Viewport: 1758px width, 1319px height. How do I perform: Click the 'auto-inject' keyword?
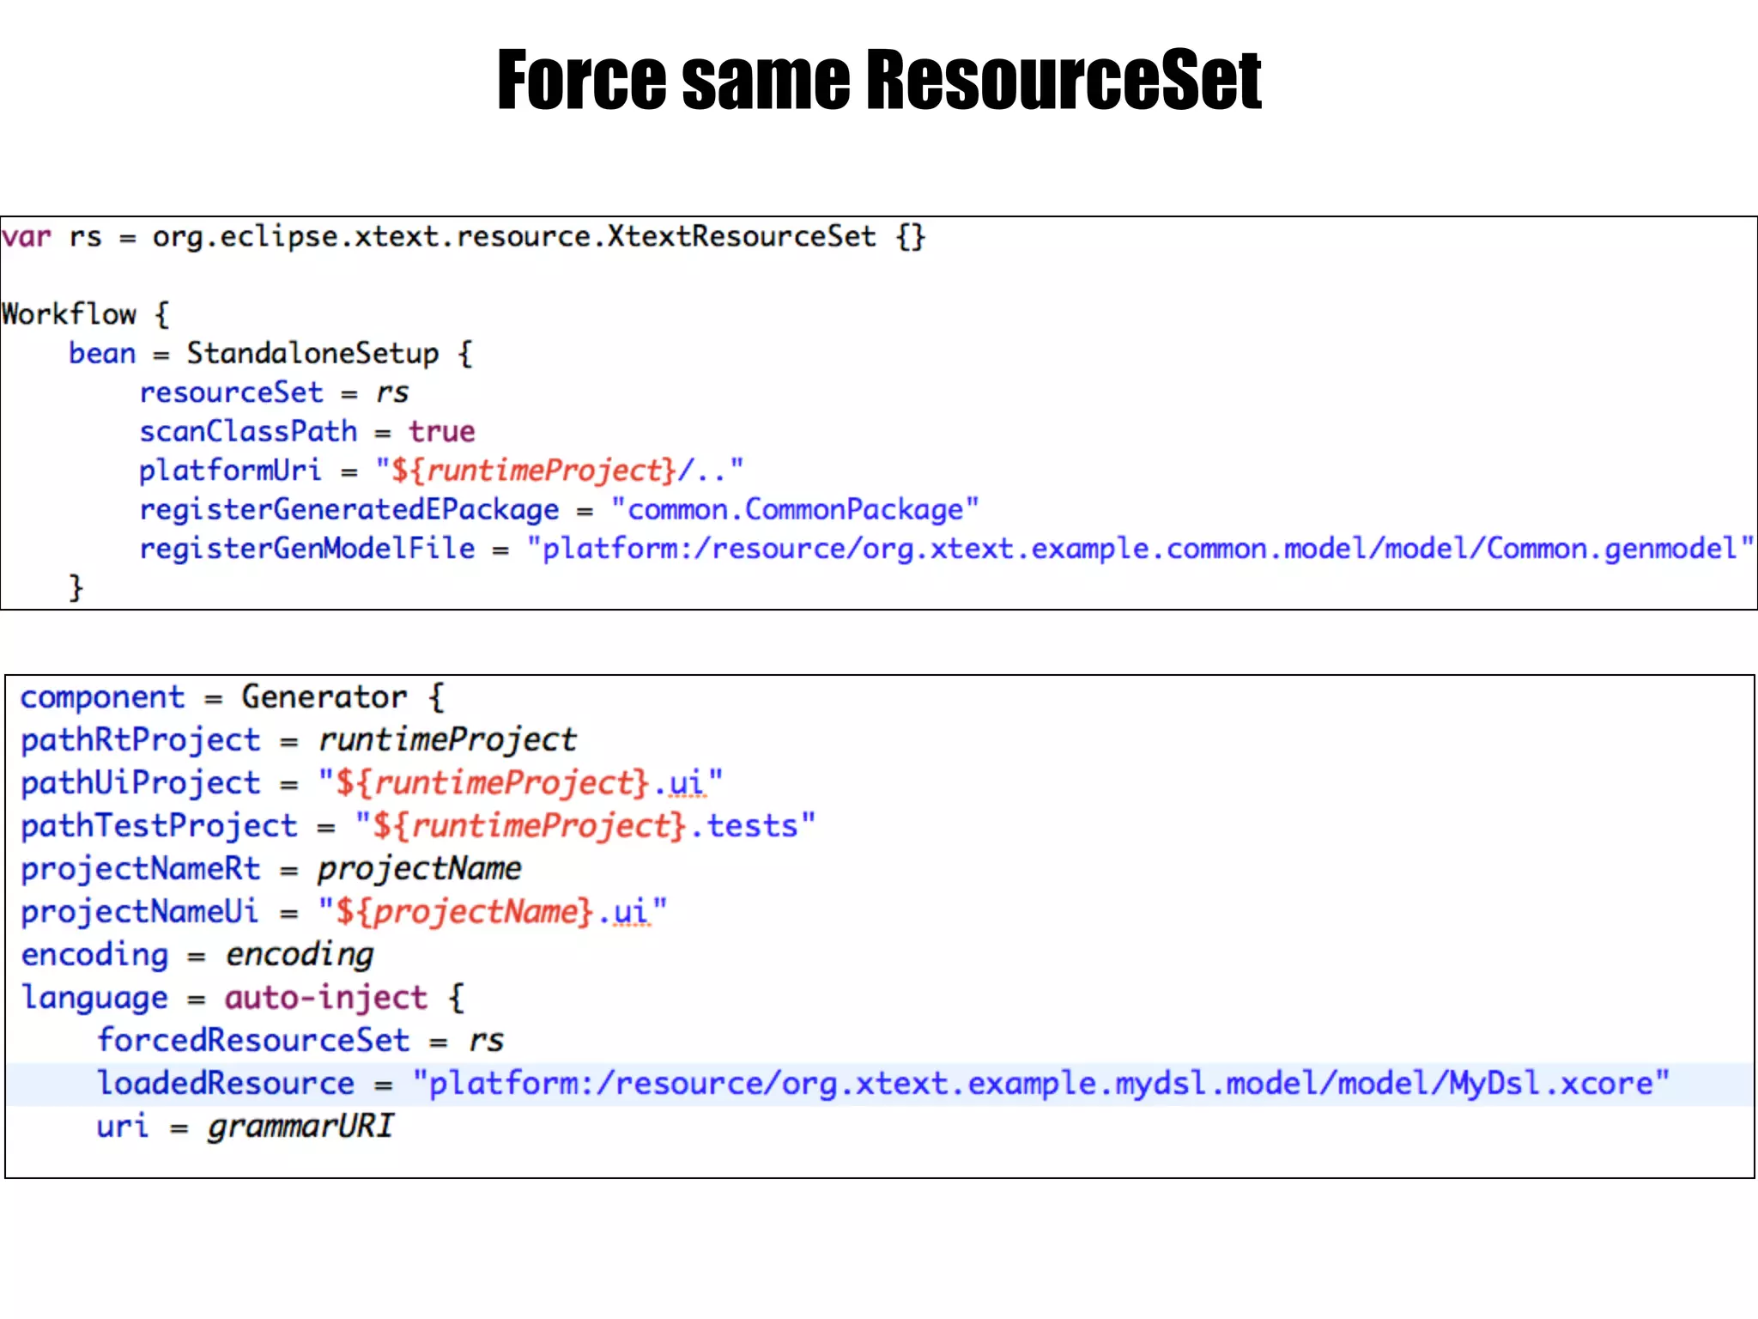[325, 997]
